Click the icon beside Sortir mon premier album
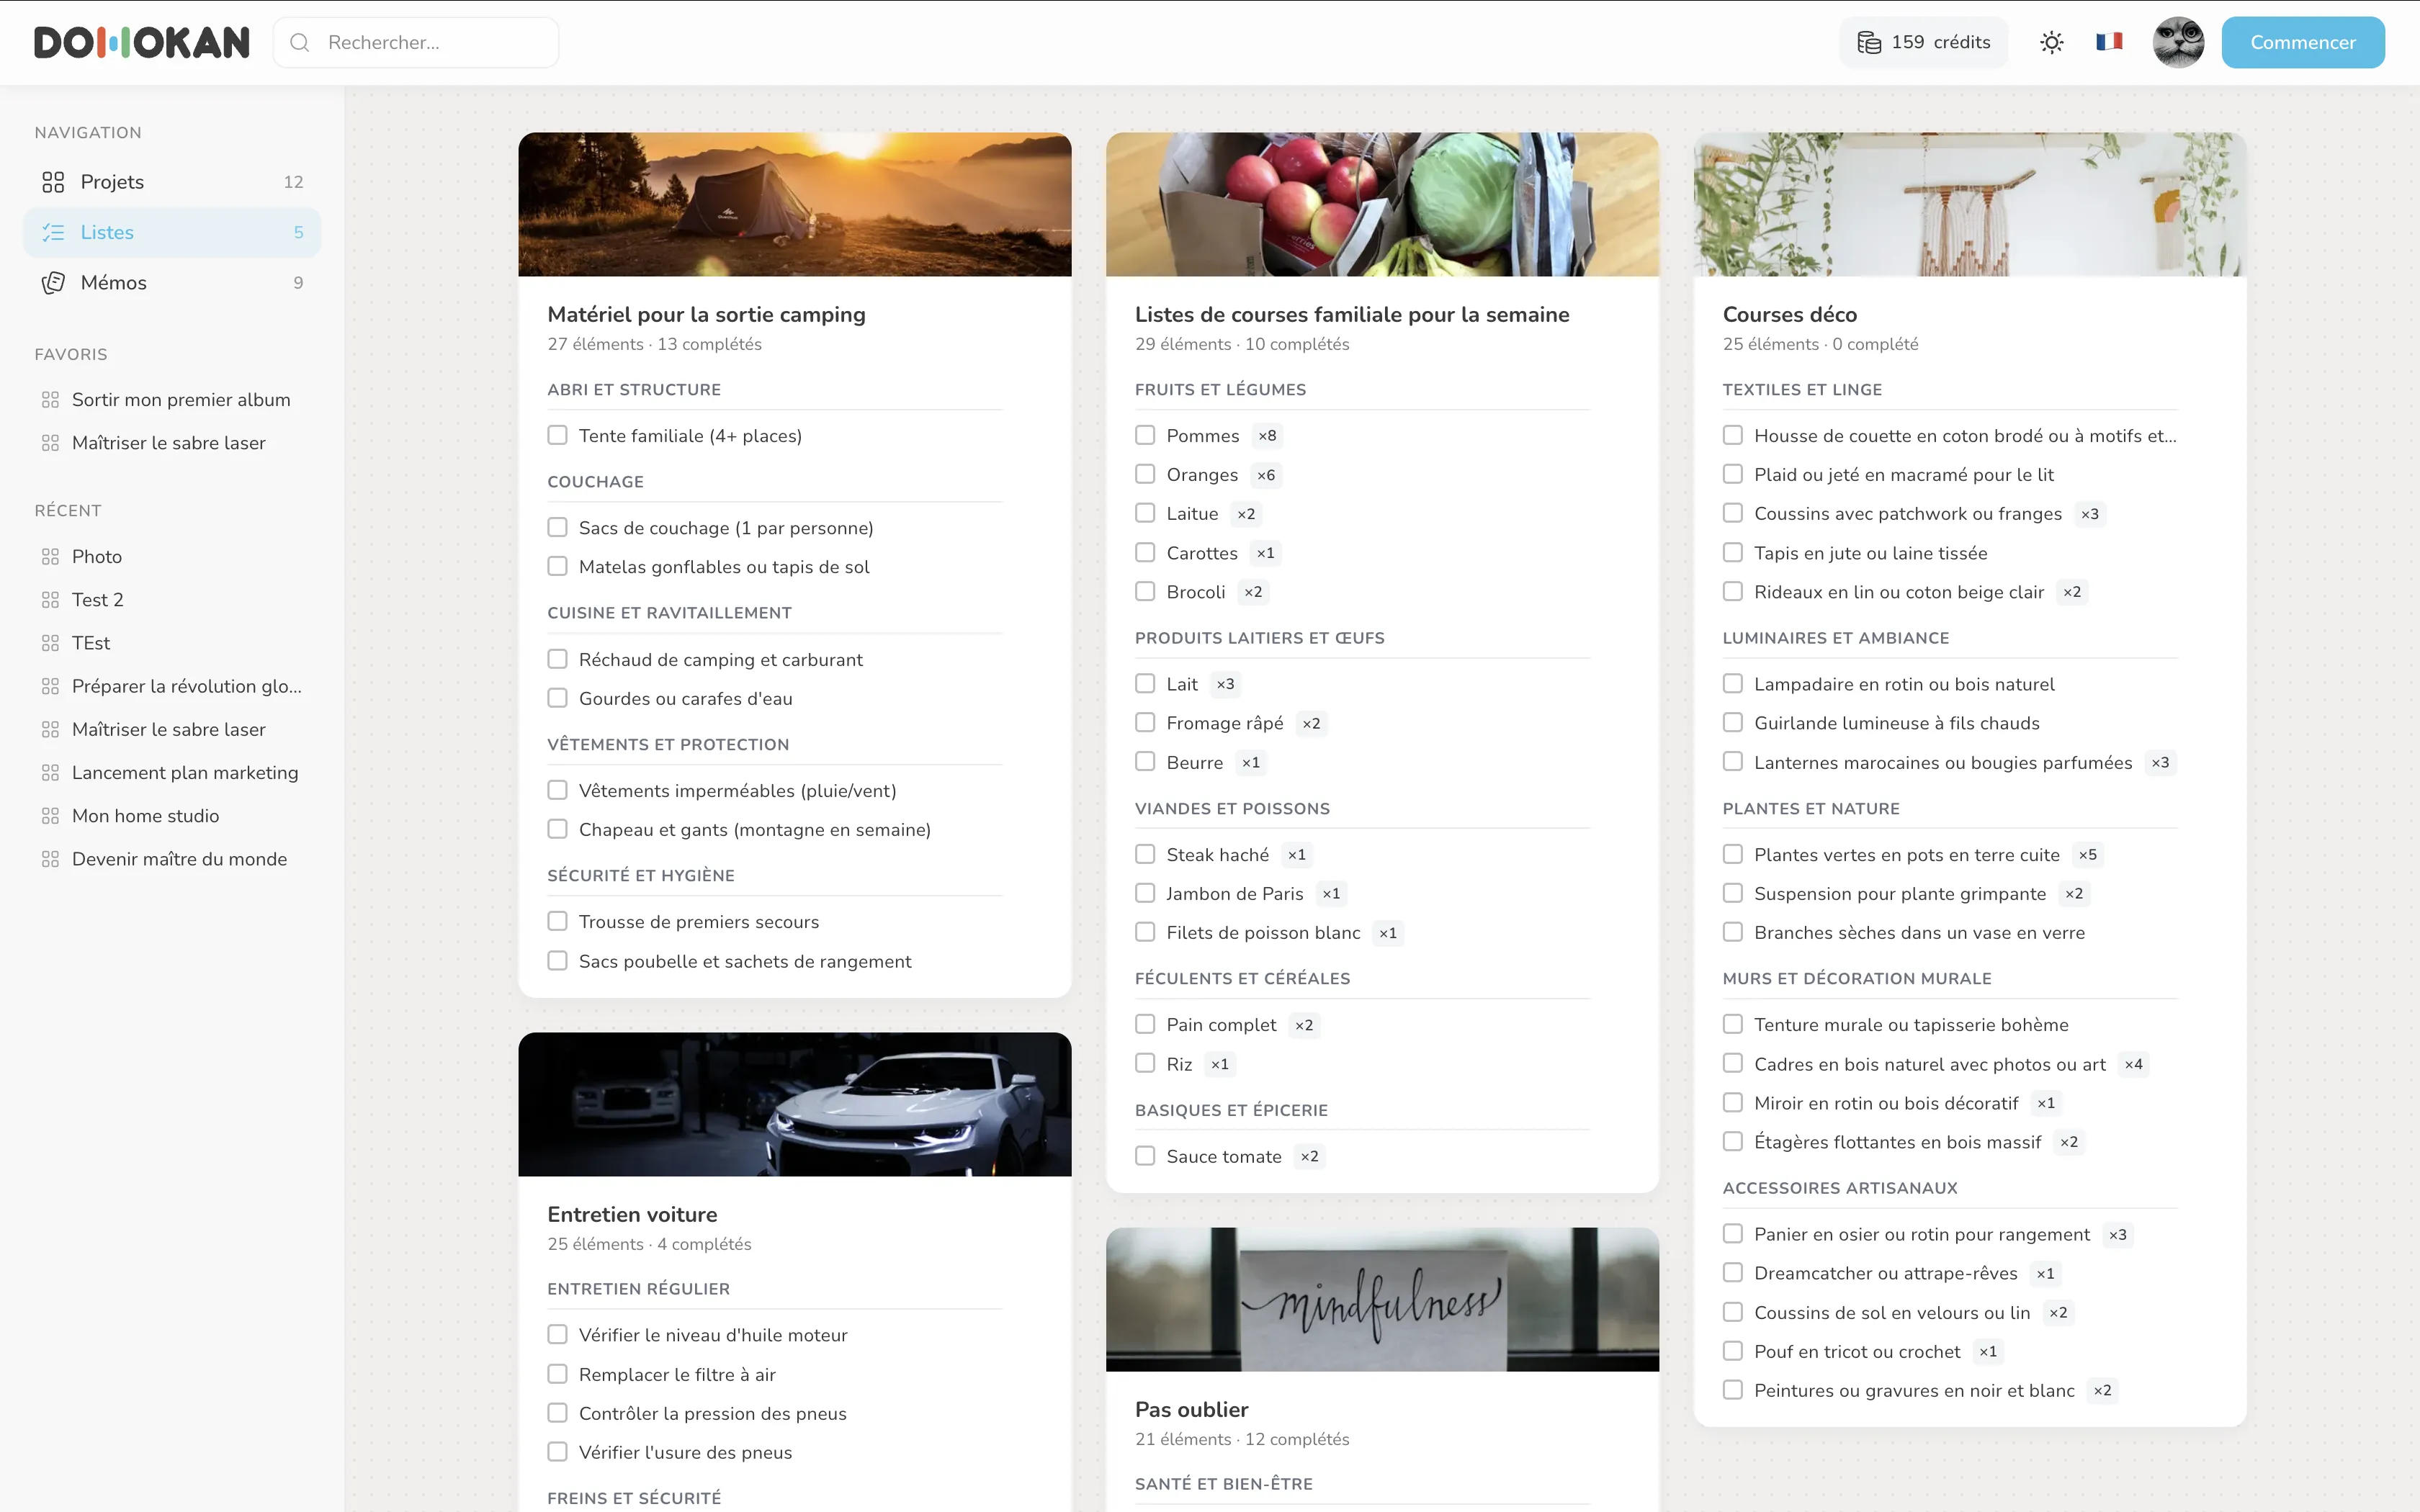 tap(50, 400)
